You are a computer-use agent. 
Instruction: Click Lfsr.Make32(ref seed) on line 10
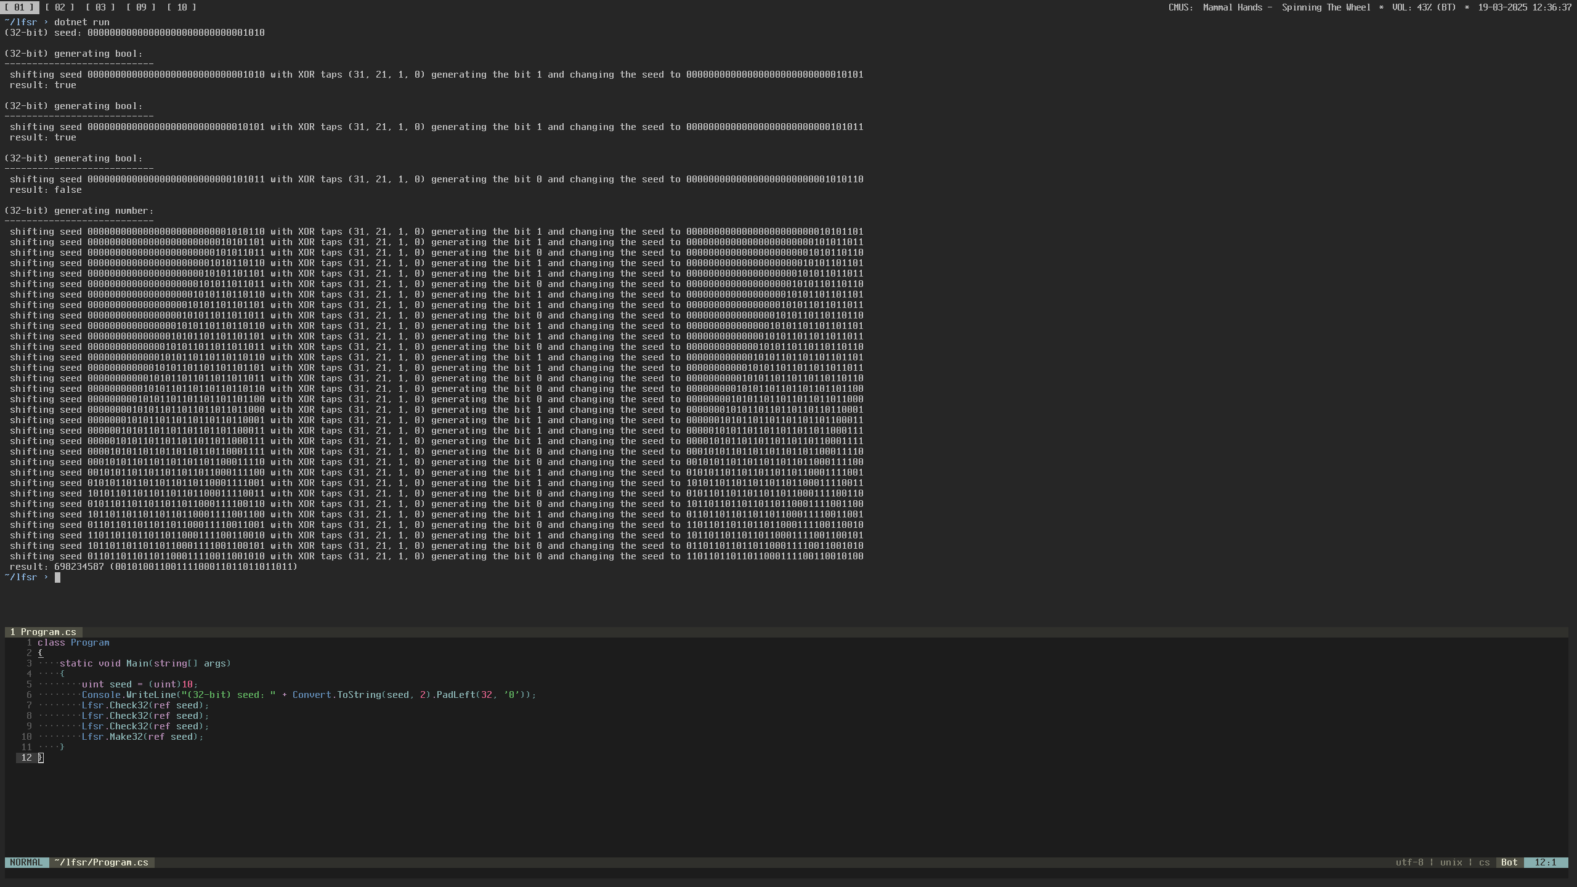click(142, 737)
